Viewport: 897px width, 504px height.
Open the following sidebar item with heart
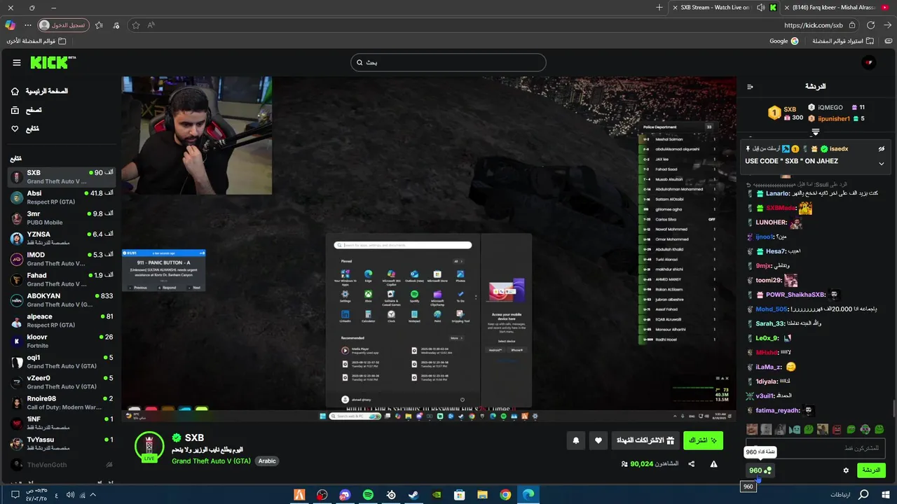point(25,129)
